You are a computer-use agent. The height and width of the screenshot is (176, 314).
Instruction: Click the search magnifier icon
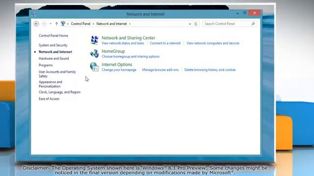tap(253, 24)
